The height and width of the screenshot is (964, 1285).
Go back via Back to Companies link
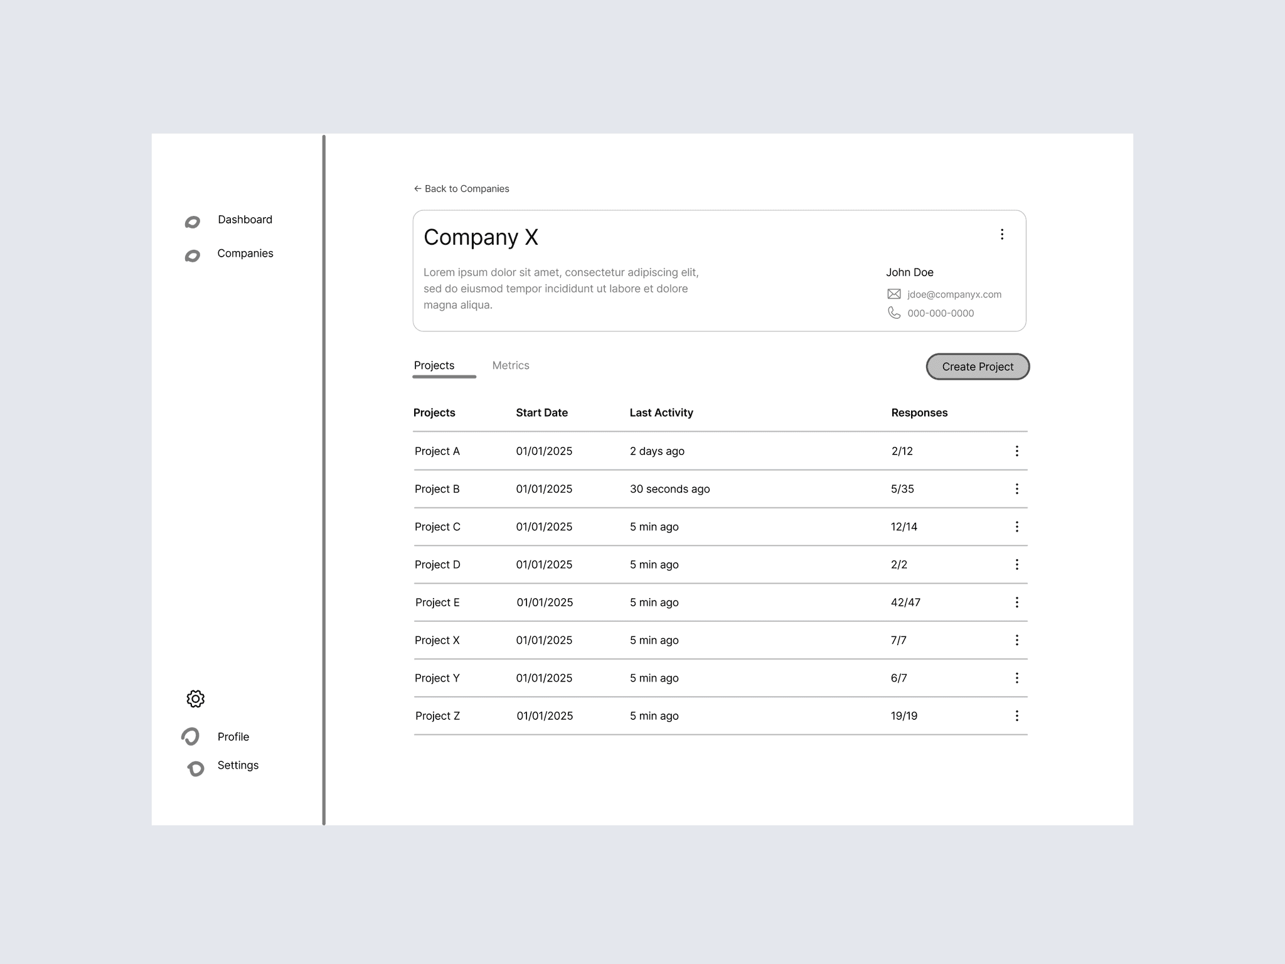pos(461,189)
